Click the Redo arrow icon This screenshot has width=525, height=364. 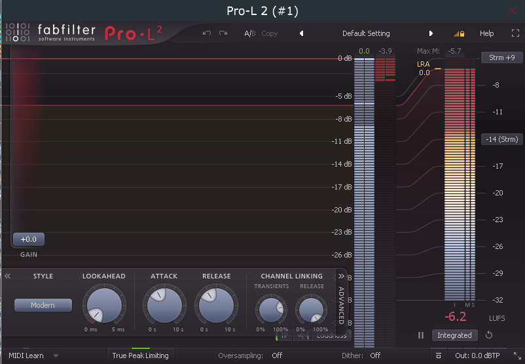click(223, 33)
